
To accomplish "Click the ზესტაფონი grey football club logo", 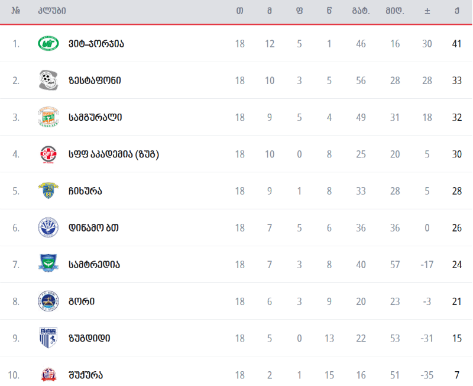I will tap(48, 81).
